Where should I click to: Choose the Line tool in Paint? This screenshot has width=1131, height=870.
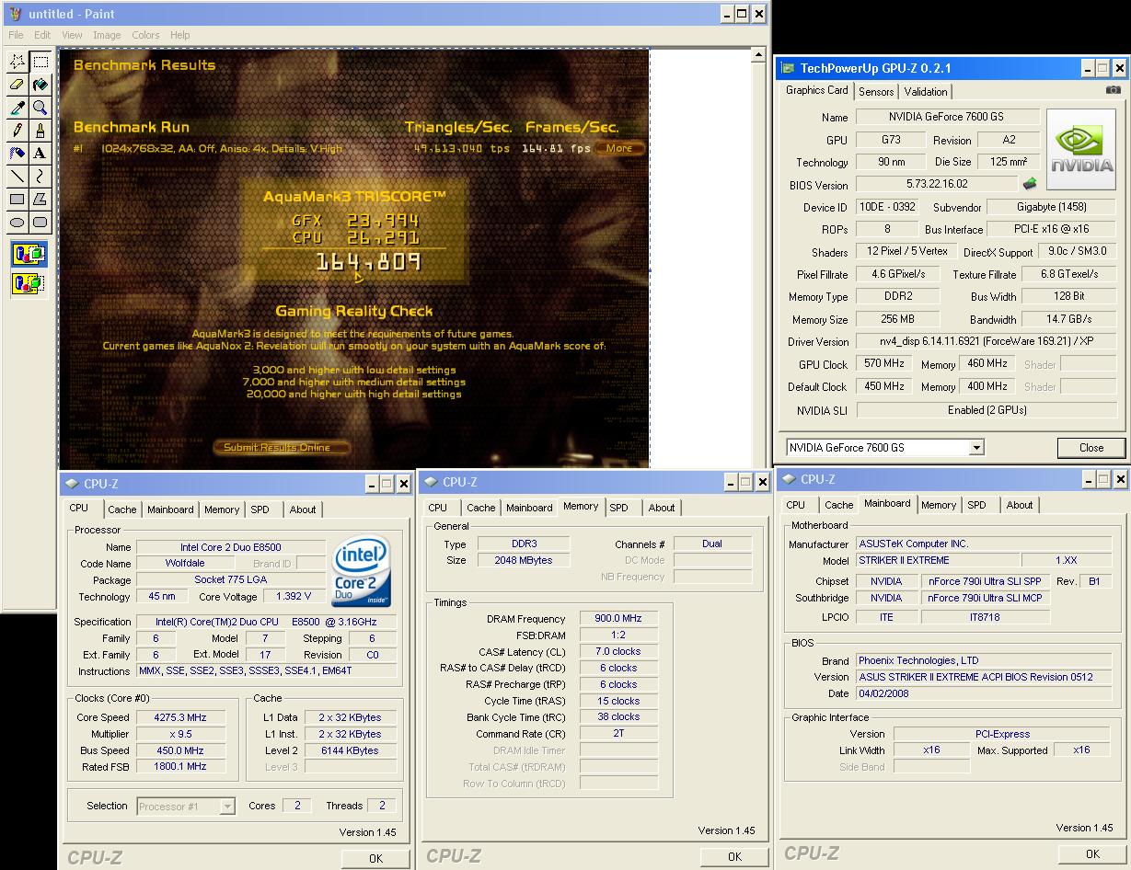coord(17,177)
